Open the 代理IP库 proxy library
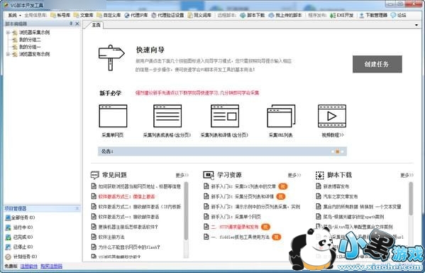 [x=136, y=15]
